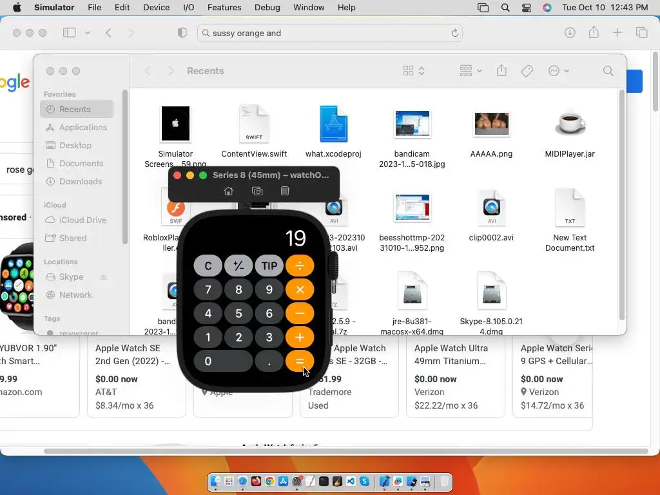Viewport: 660px width, 495px height.
Task: Tap the plus/minus sign key on calculator
Action: coord(238,266)
